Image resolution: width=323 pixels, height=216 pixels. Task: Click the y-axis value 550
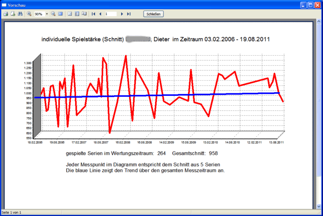[29, 138]
